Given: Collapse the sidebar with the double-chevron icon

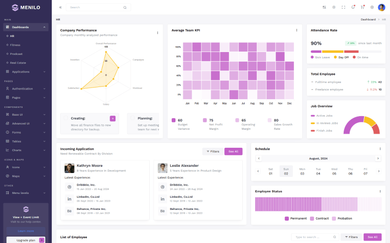Looking at the screenshot, I should point(60,7).
